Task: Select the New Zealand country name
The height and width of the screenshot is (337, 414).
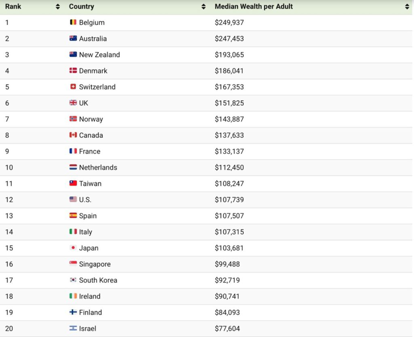Action: coord(100,55)
